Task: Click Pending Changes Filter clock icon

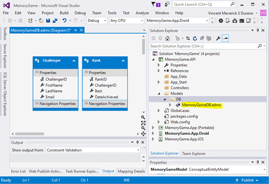Action: [x=178, y=38]
